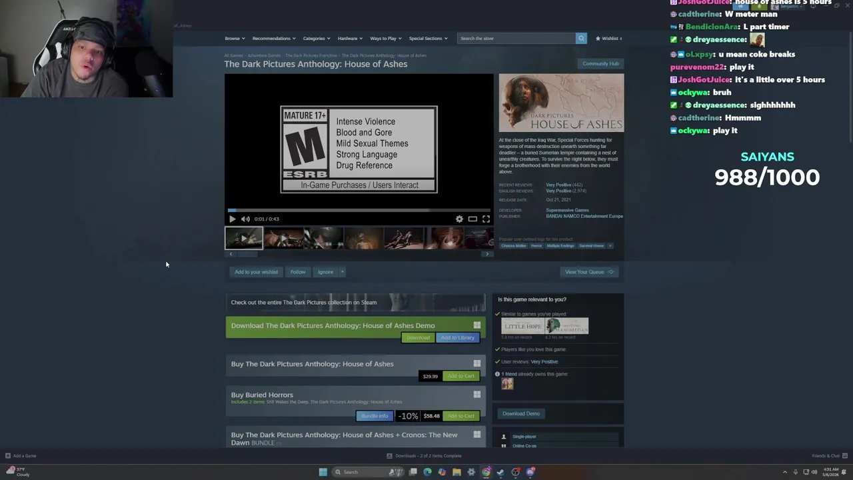This screenshot has width=853, height=480.
Task: Open The Dark Pictures collection banner
Action: tap(355, 302)
